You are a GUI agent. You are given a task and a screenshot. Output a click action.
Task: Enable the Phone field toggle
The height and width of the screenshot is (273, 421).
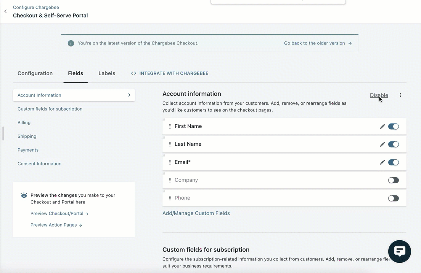[393, 198]
